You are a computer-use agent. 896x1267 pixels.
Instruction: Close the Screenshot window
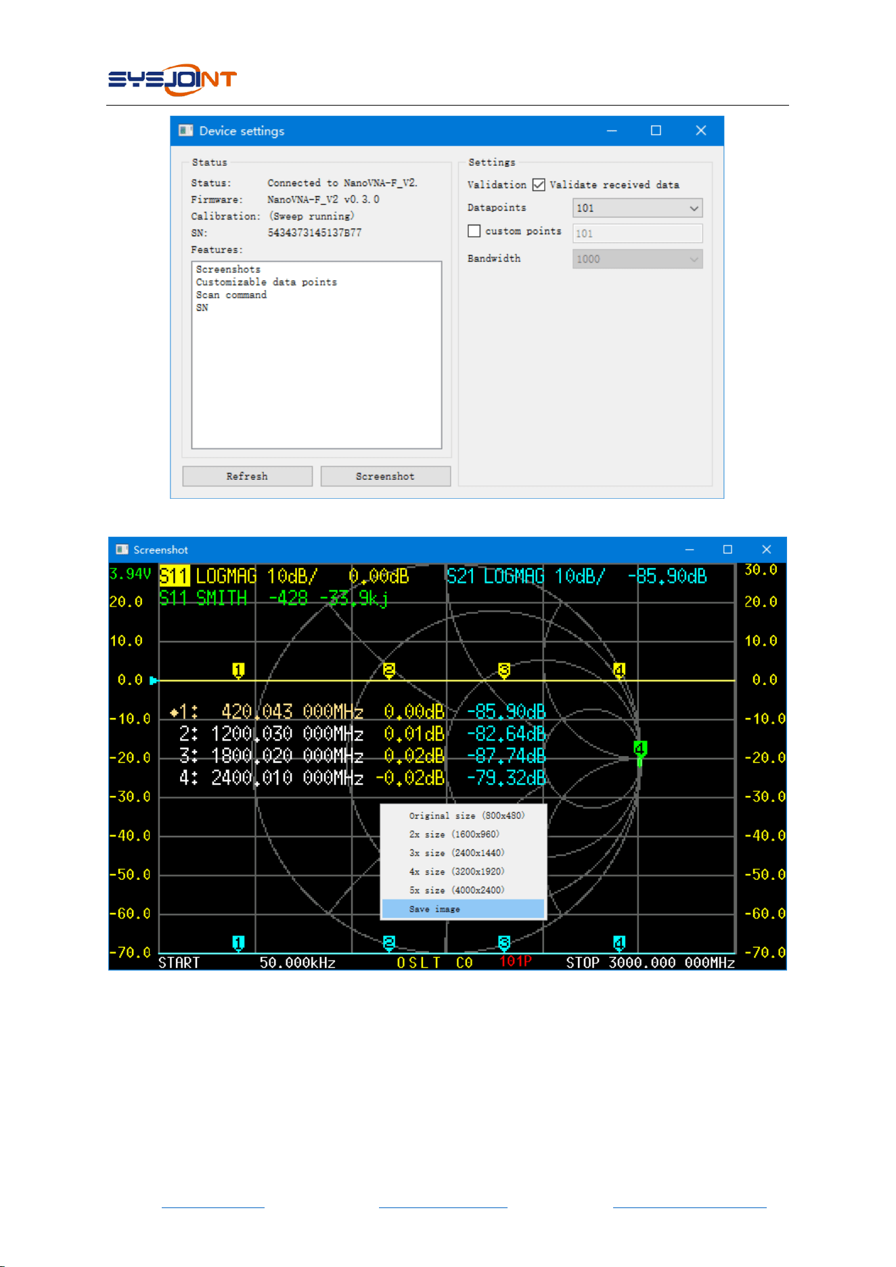click(x=766, y=550)
